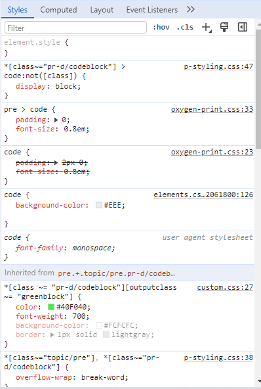Click the scrollbar down arrow
This screenshot has height=389, width=261.
[x=259, y=381]
